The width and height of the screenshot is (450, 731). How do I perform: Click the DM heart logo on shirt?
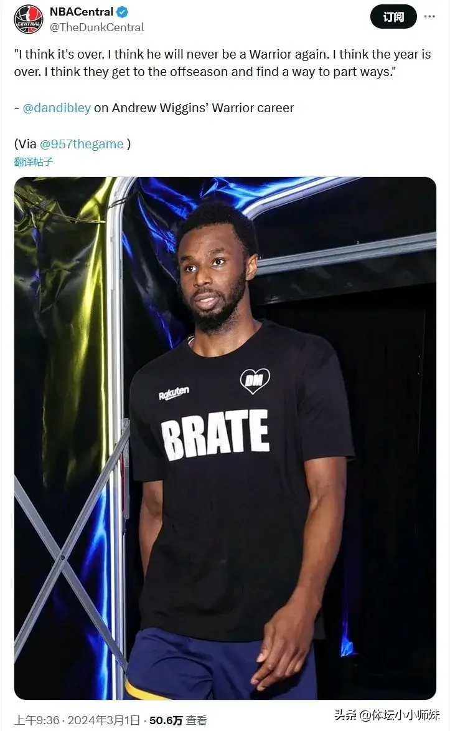click(x=255, y=381)
